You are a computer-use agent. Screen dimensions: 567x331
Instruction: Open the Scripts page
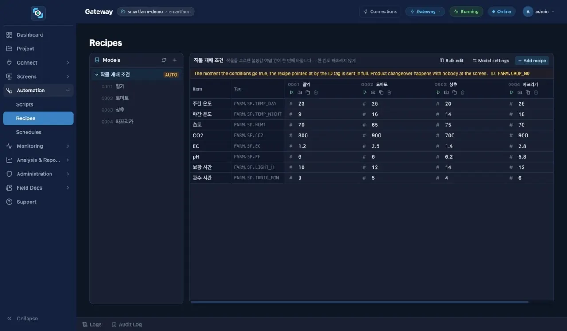tap(38, 104)
